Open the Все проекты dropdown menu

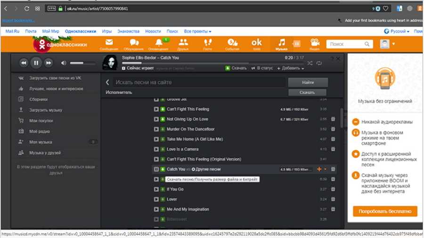click(x=197, y=31)
